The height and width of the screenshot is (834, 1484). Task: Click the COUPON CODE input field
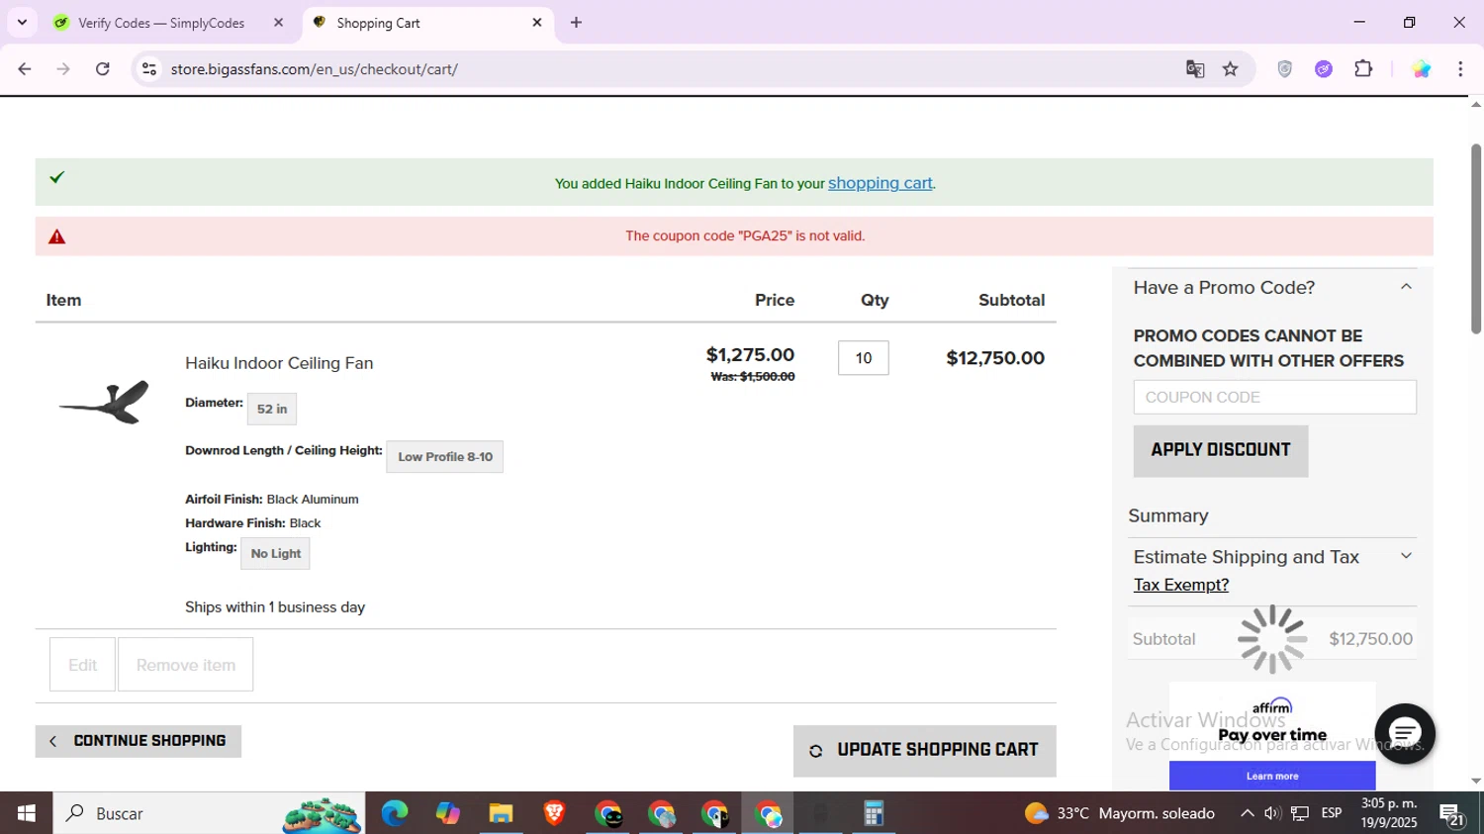point(1274,397)
